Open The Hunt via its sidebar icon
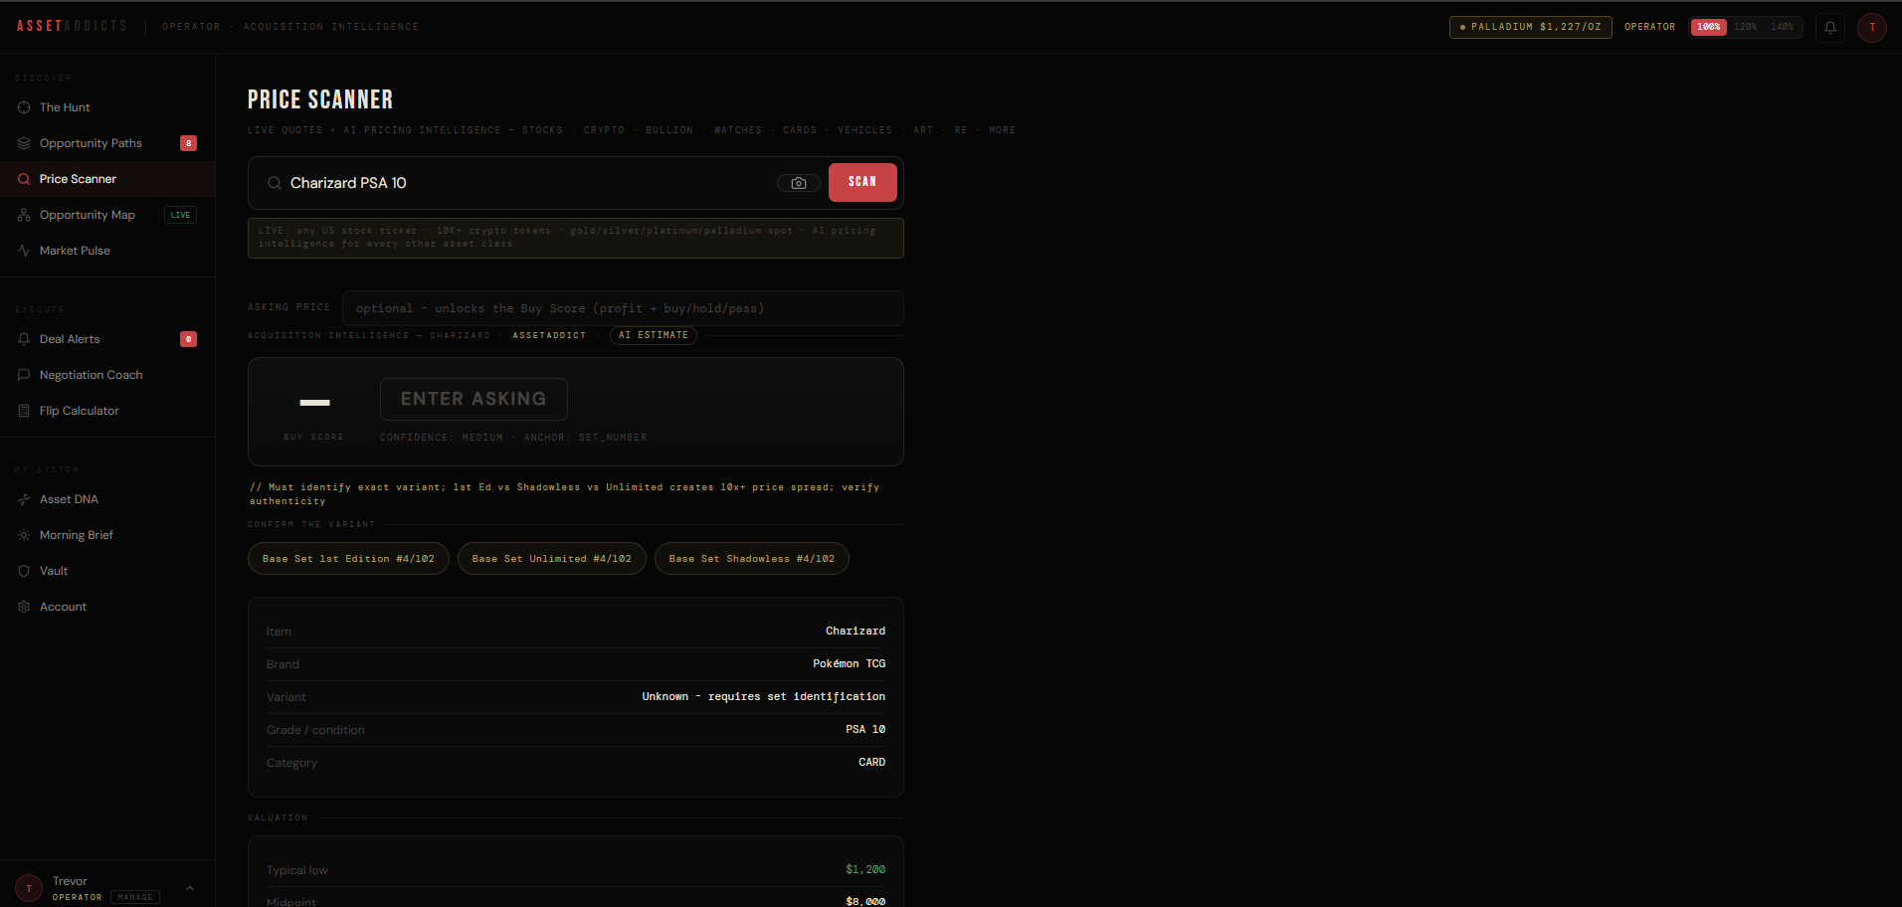Viewport: 1902px width, 907px height. point(24,107)
